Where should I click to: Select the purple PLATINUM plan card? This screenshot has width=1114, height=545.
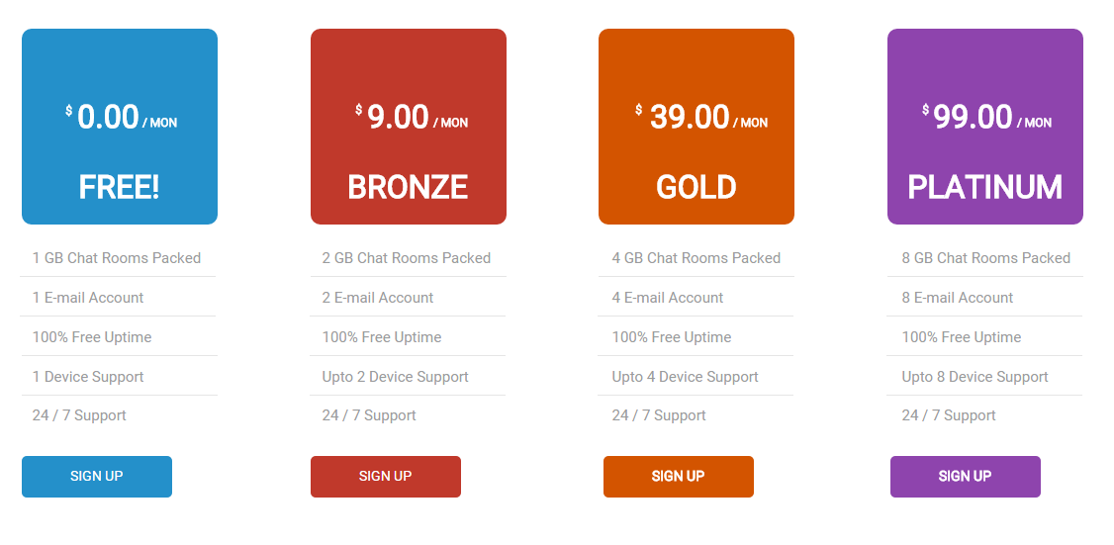pyautogui.click(x=985, y=127)
